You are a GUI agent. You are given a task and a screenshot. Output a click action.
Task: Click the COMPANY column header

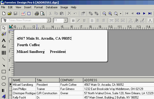[x=71, y=80]
